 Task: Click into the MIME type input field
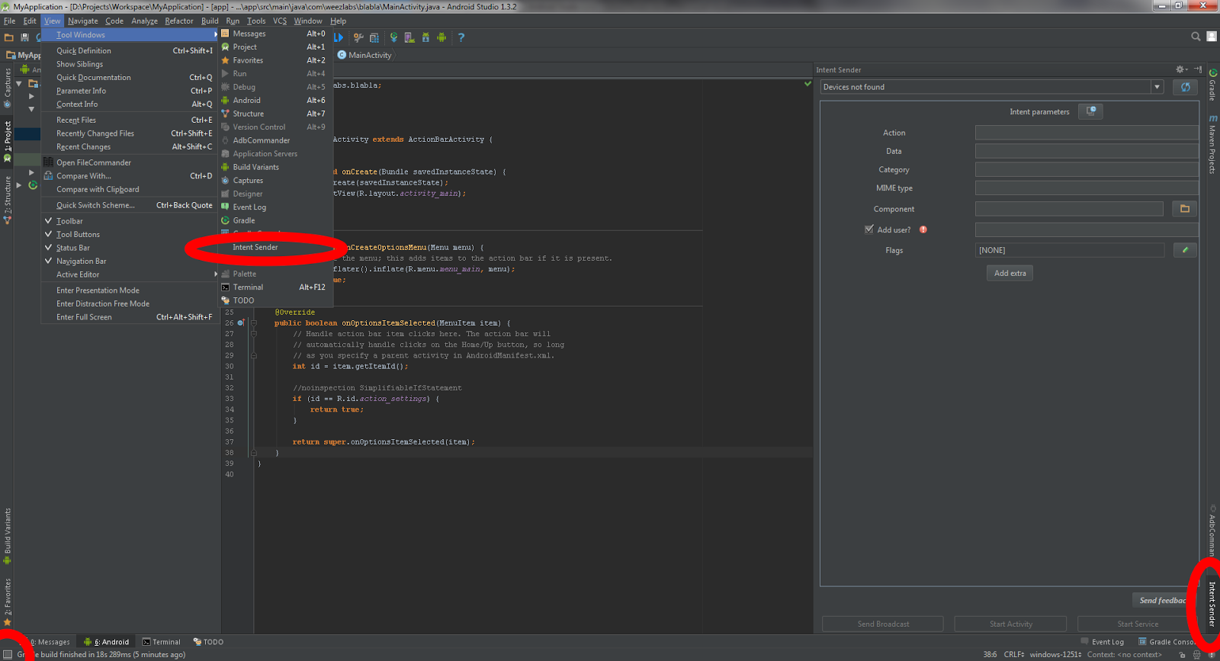(x=1087, y=188)
